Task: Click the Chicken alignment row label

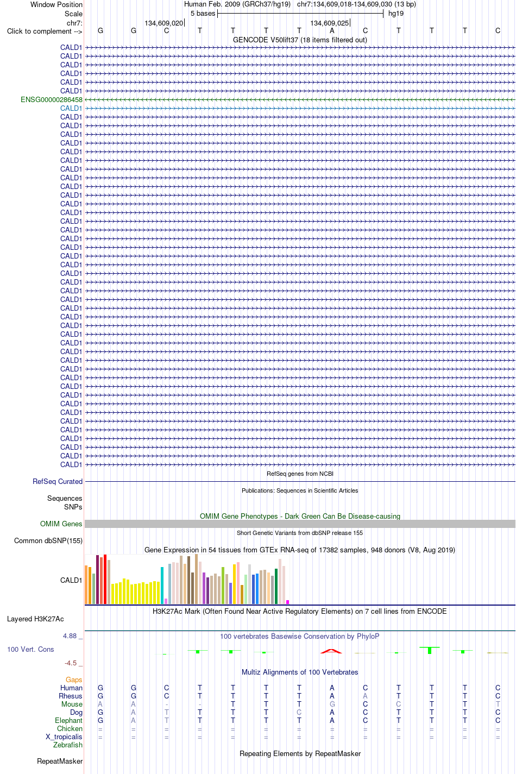Action: tap(70, 728)
